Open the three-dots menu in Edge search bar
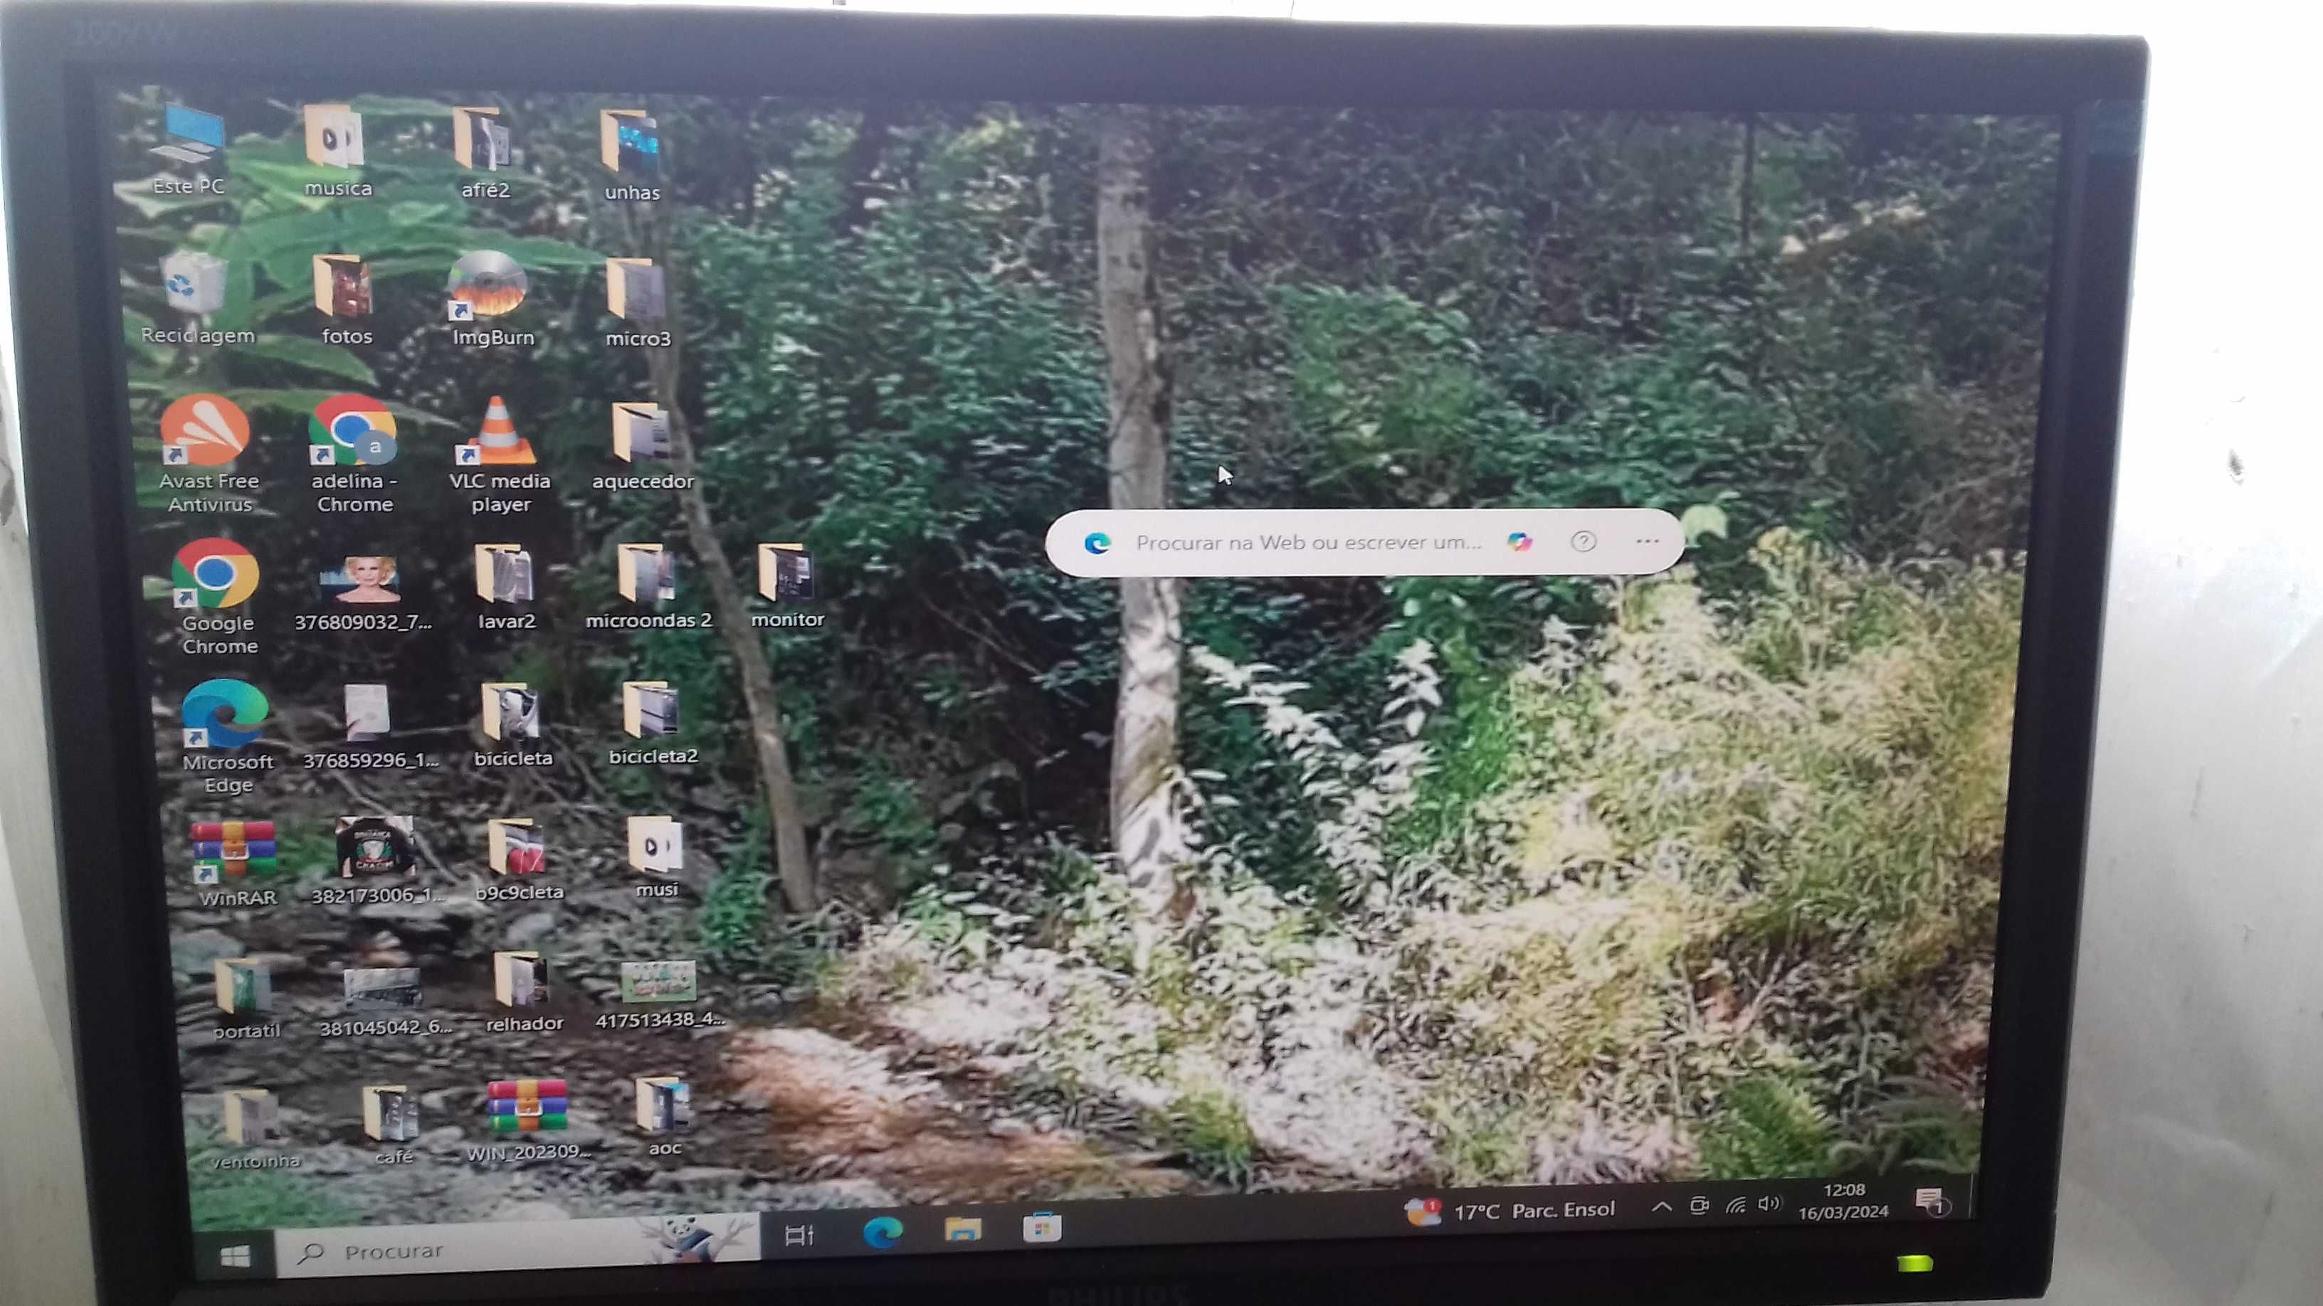This screenshot has height=1306, width=2323. point(1647,541)
